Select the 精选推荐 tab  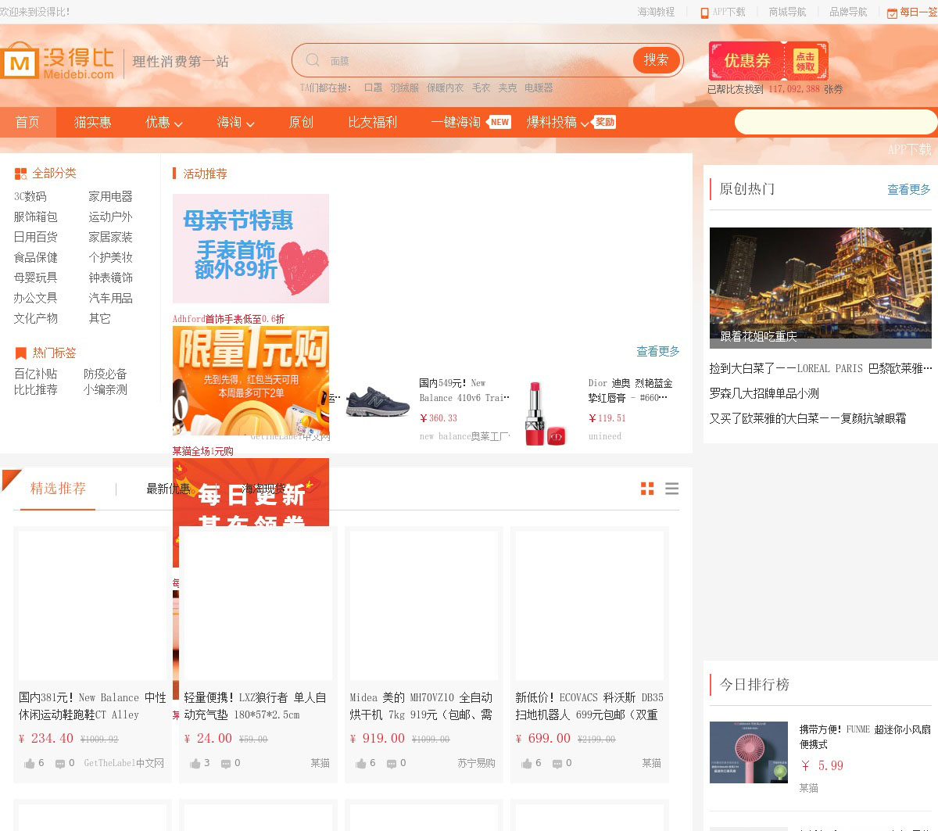point(58,489)
